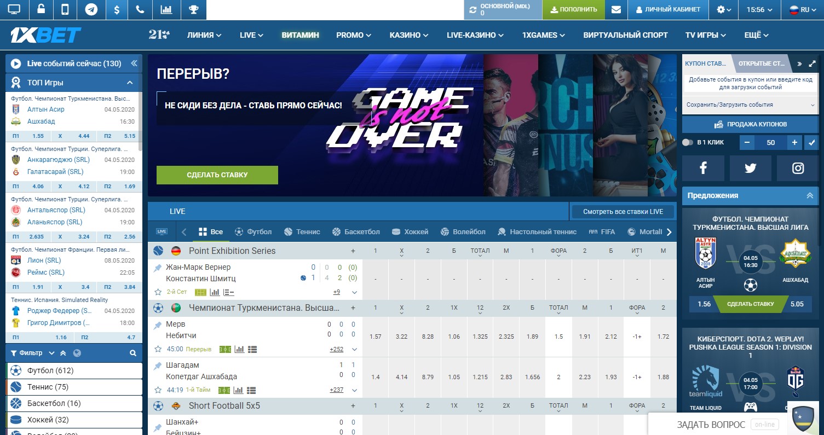Open the Линия dropdown menu
This screenshot has width=824, height=435.
[x=204, y=35]
